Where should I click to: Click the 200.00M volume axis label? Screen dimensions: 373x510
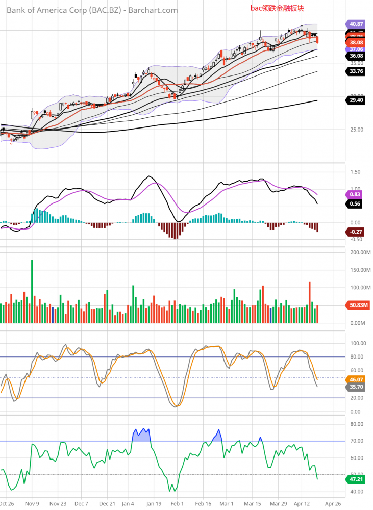(x=359, y=253)
